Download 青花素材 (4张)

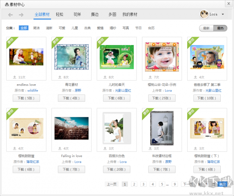(71, 98)
